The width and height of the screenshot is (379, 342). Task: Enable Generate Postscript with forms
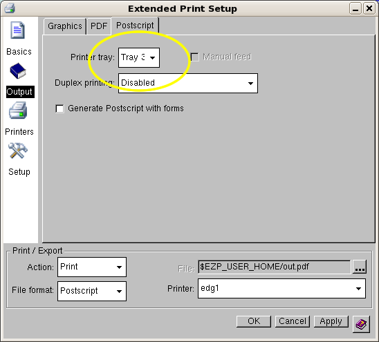click(x=59, y=108)
